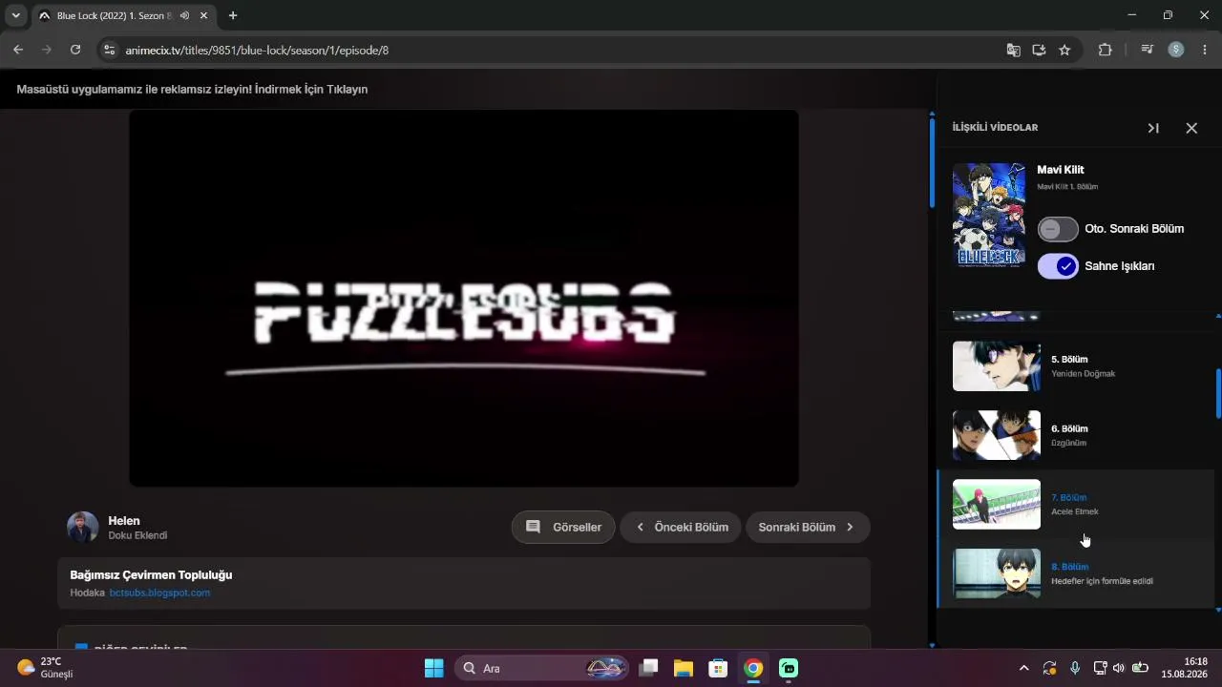Open the battery icon in system tray

tap(1140, 668)
